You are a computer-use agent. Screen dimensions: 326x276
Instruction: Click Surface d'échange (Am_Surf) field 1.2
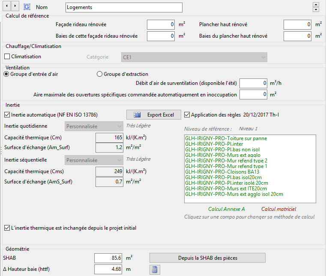(109, 147)
